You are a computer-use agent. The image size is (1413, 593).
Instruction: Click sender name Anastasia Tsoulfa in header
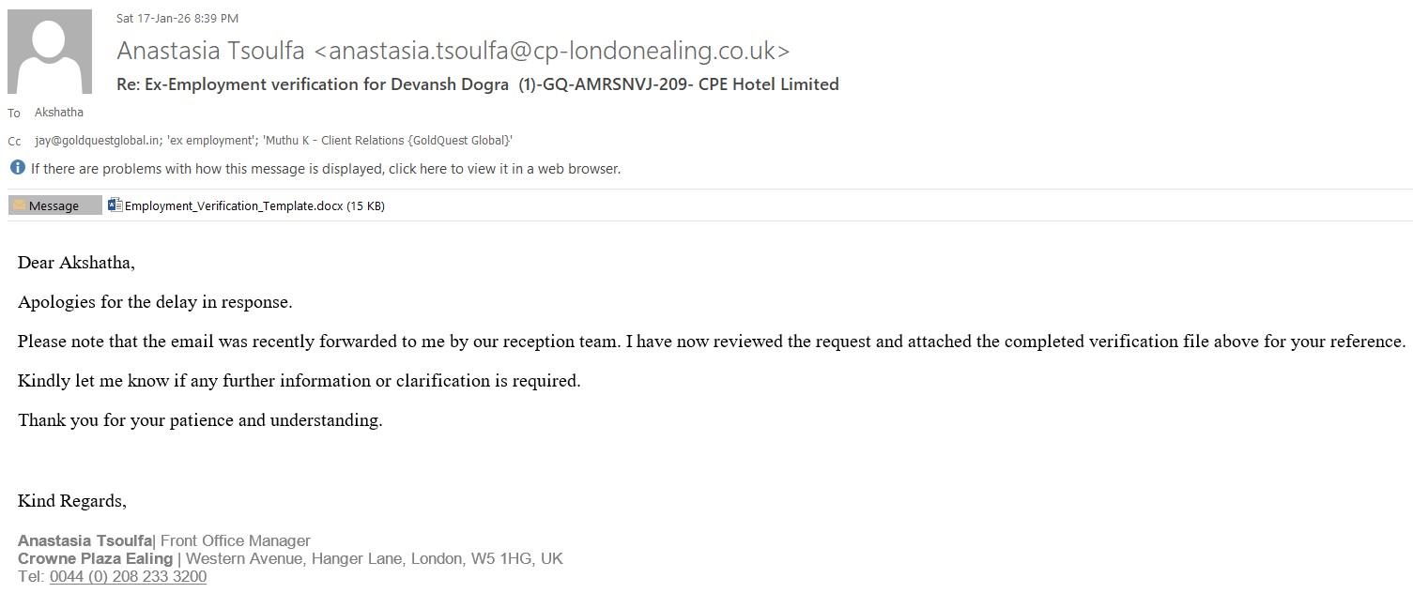pos(210,51)
